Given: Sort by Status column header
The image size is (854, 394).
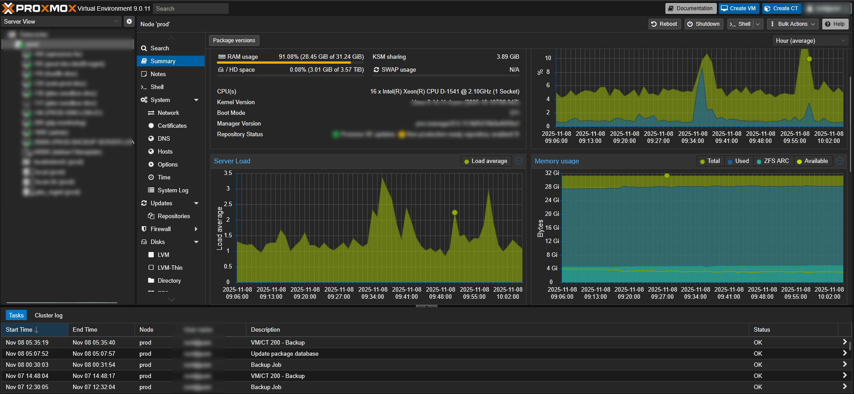Looking at the screenshot, I should pyautogui.click(x=793, y=329).
